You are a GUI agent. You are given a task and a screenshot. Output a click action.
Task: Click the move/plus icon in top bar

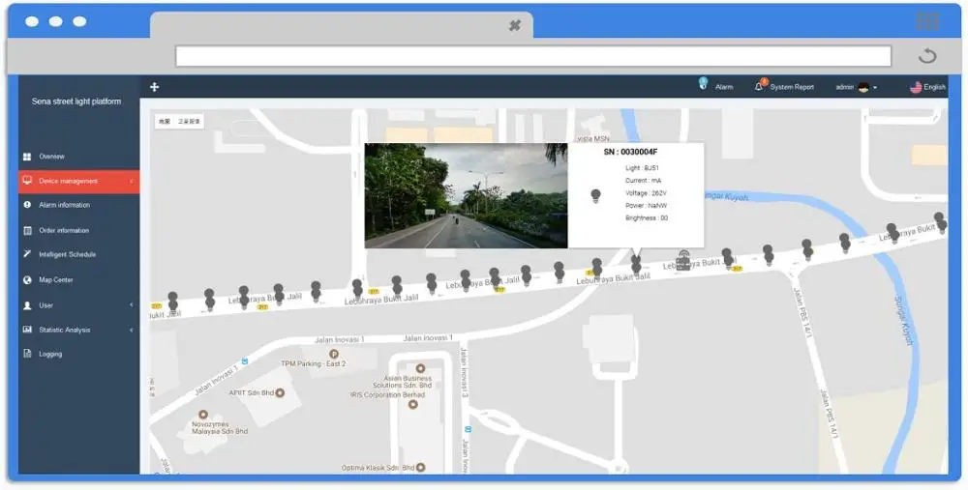coord(154,87)
